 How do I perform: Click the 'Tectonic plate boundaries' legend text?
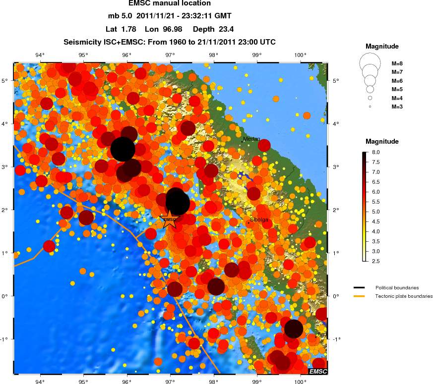pyautogui.click(x=404, y=296)
